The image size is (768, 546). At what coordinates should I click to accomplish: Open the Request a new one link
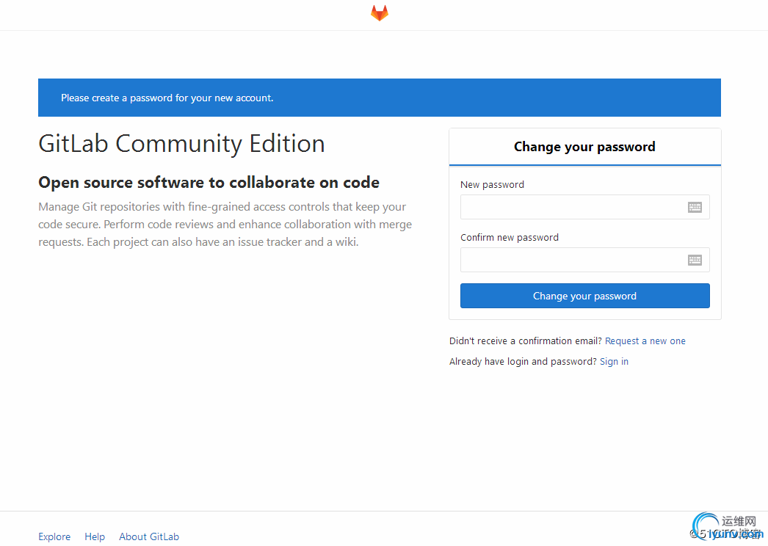coord(645,341)
